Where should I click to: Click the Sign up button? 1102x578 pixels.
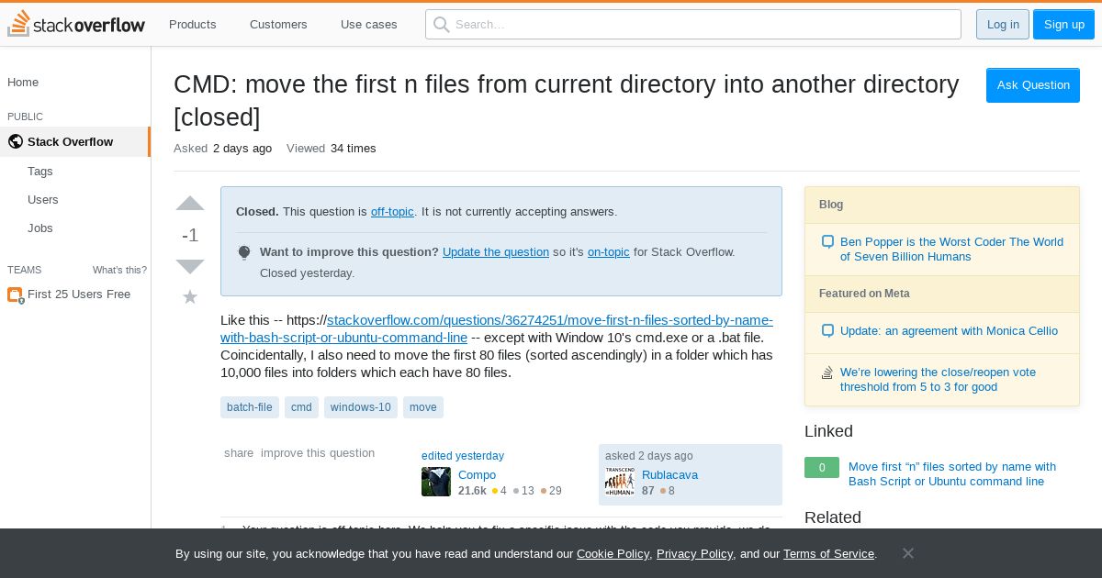[1064, 25]
